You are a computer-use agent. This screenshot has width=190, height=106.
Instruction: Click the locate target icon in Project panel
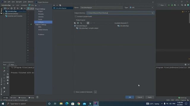[x=11, y=9]
